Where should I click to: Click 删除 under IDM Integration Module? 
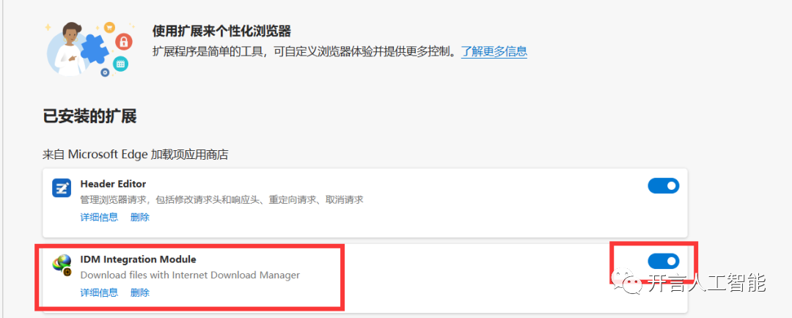[x=140, y=292]
